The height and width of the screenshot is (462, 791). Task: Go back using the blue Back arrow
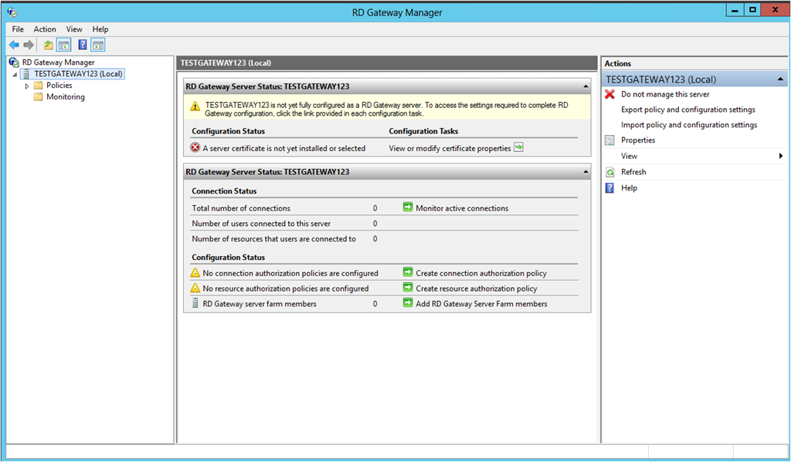tap(14, 46)
